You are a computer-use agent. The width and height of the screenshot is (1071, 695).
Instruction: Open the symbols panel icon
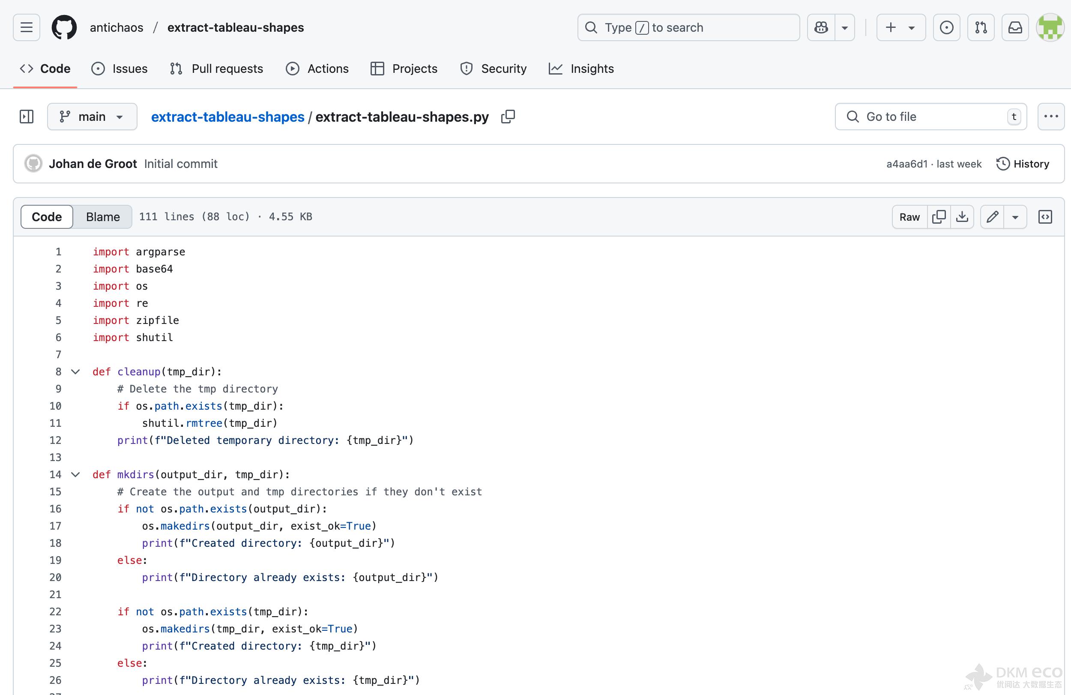(1045, 217)
